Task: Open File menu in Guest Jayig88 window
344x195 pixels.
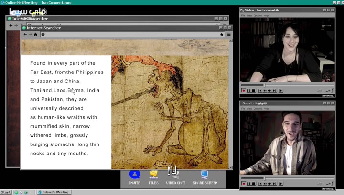Action: [x=243, y=109]
